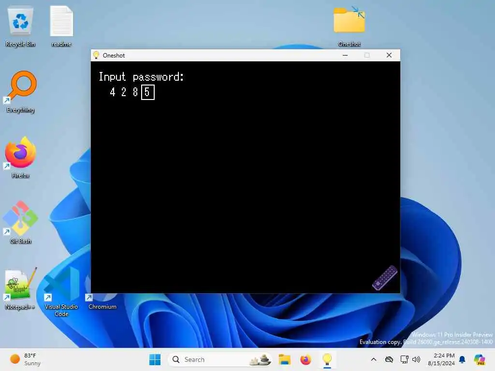
Task: Click the "Input password:" prompt text
Action: (x=141, y=77)
